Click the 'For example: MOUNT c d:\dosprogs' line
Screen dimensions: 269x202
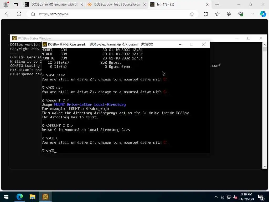pos(75,109)
